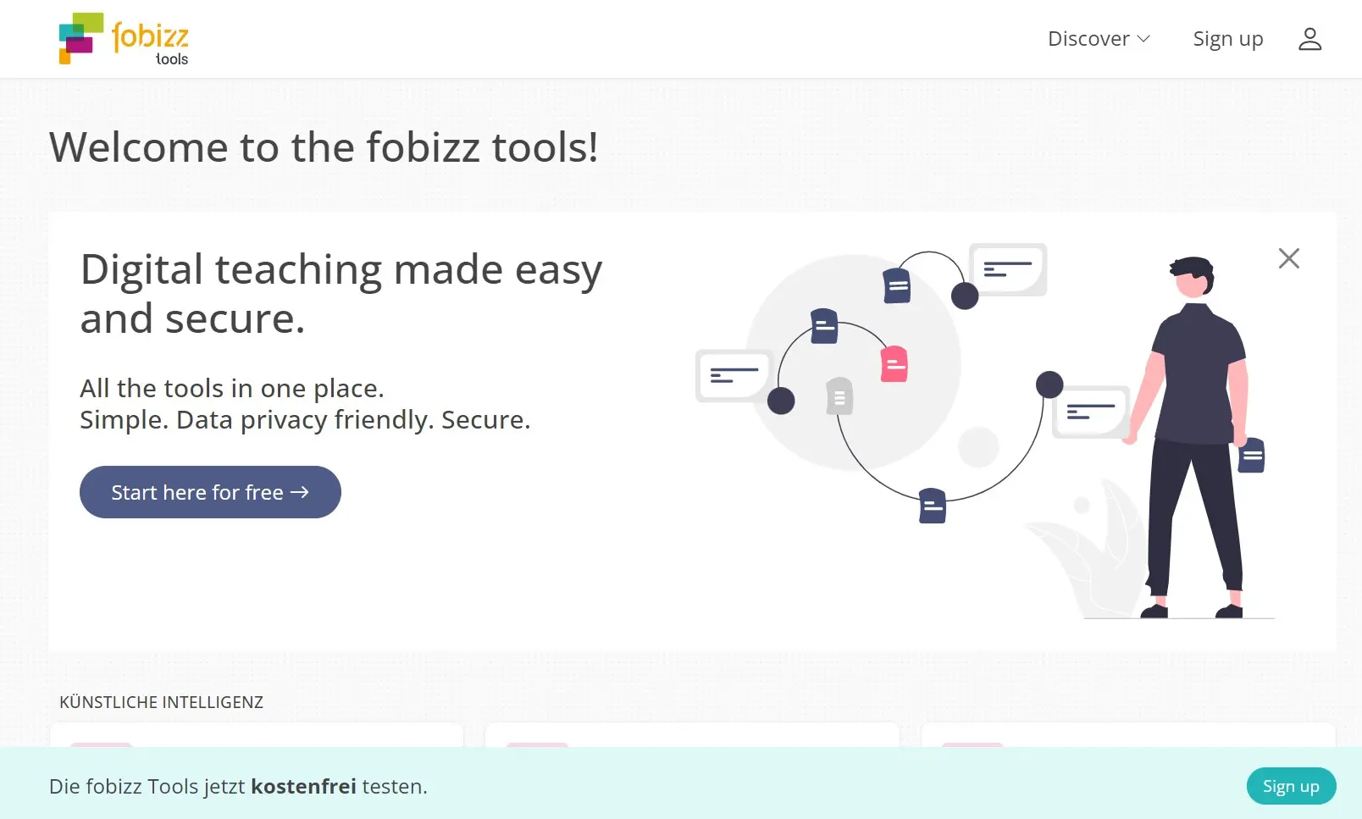Select Sign up in the top navigation
This screenshot has width=1362, height=819.
1227,39
